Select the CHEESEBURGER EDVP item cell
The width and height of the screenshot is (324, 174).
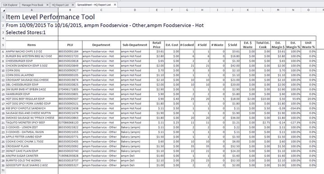pyautogui.click(x=32, y=61)
